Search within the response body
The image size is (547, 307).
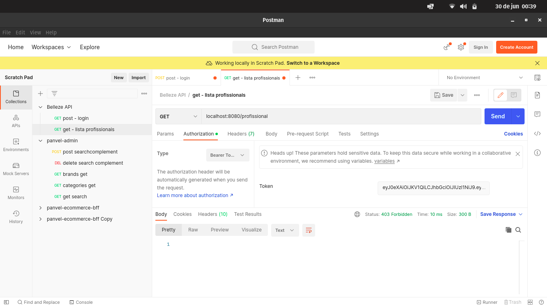coord(518,230)
